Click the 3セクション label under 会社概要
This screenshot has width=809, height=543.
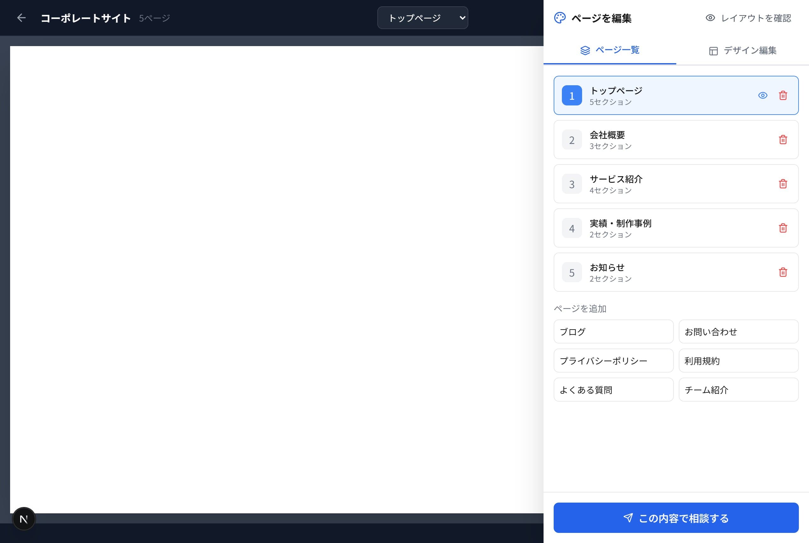611,146
